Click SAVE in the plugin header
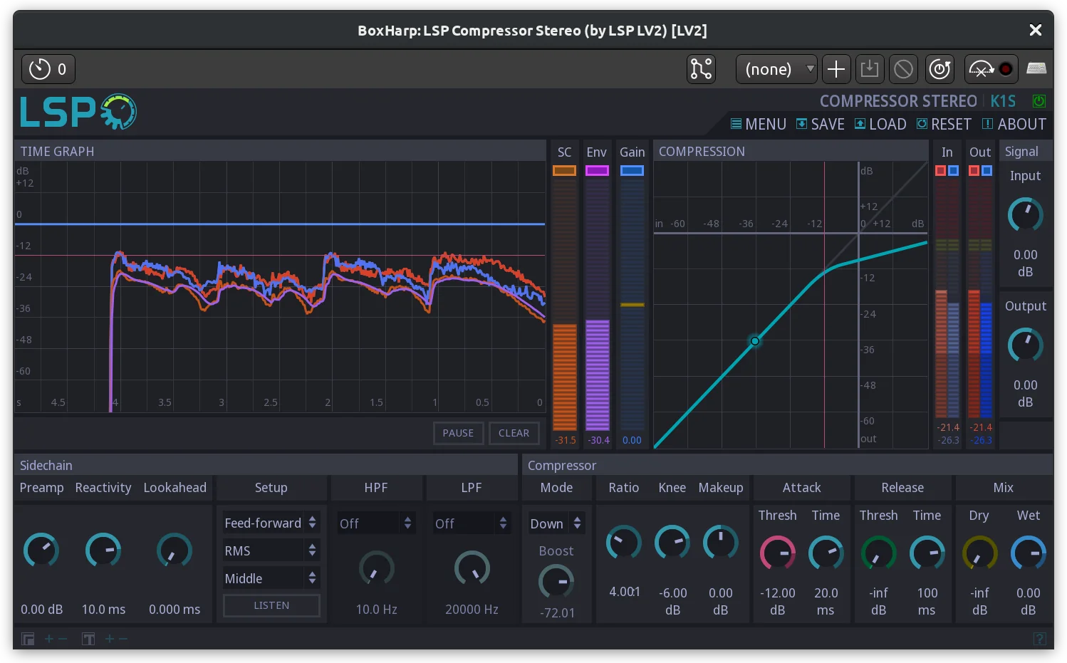The width and height of the screenshot is (1067, 663). click(820, 124)
